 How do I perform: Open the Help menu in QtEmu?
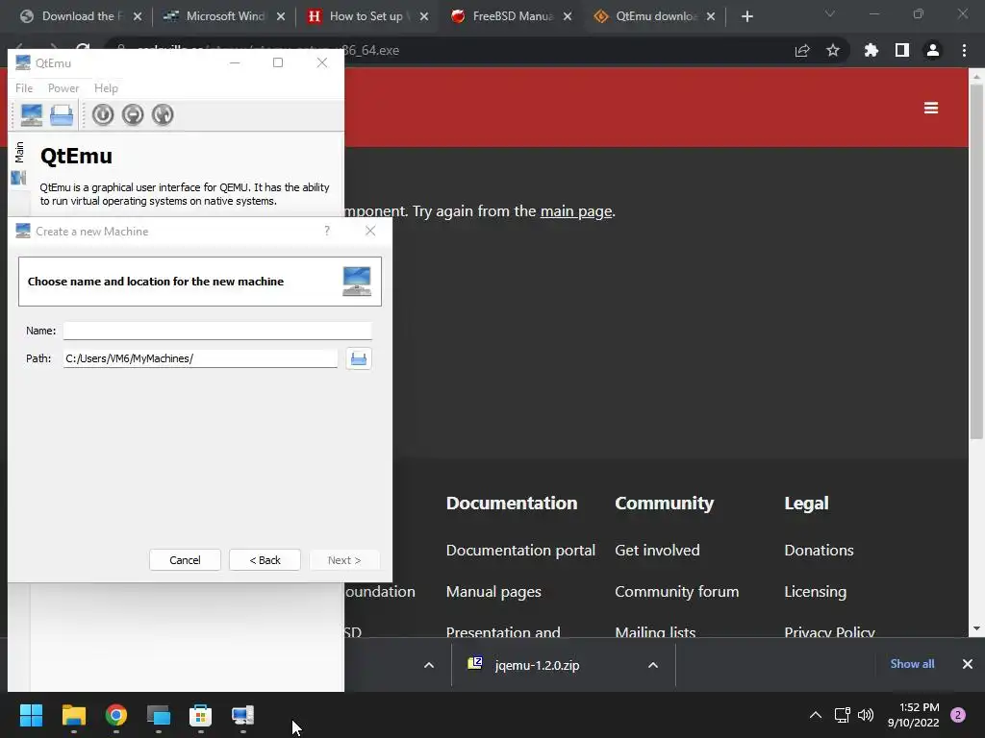coord(106,87)
